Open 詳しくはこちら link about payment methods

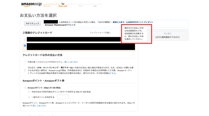point(39,106)
